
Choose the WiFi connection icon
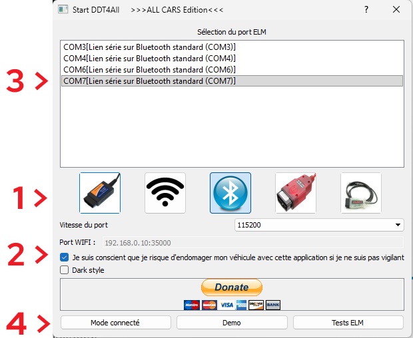(x=165, y=193)
